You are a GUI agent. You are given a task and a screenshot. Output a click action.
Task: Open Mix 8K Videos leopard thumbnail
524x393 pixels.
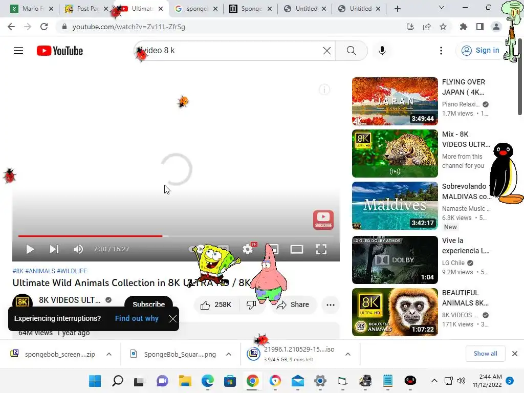tap(395, 154)
